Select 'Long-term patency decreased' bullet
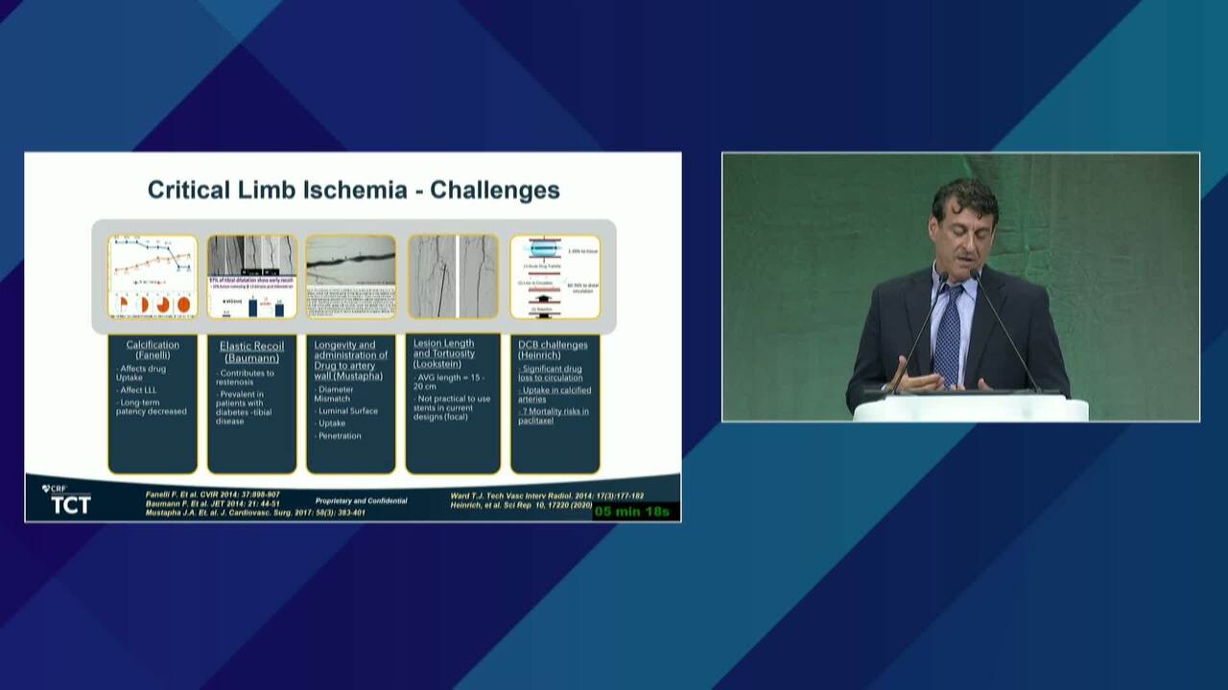Viewport: 1228px width, 690px height. tap(151, 407)
